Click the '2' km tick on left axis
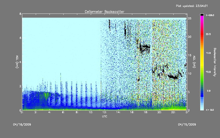This screenshot has width=220, height=138. click(x=20, y=86)
